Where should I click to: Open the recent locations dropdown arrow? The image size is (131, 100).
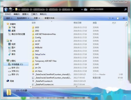[14, 9]
